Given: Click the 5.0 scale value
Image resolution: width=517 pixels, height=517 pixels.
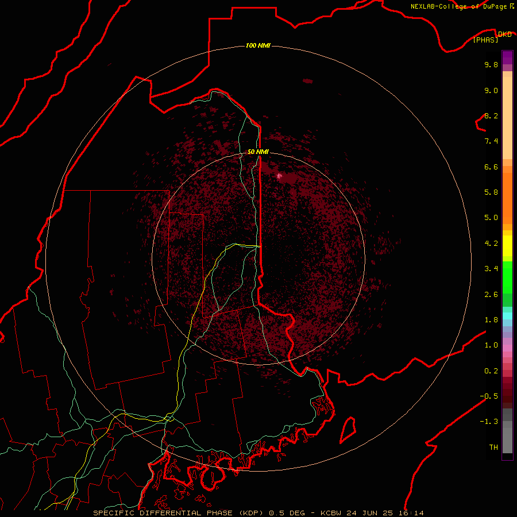Looking at the screenshot, I should click(491, 218).
